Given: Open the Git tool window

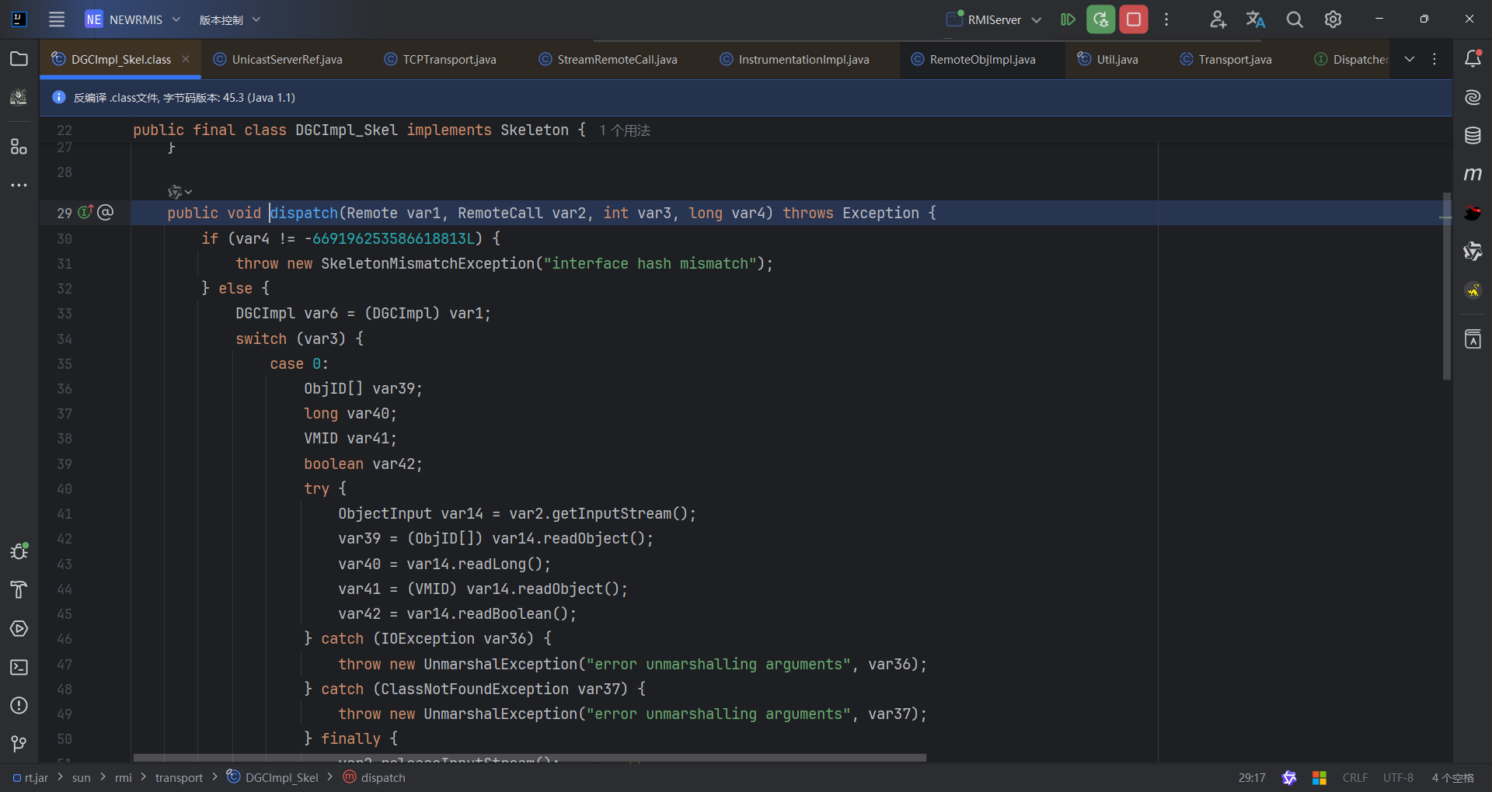Looking at the screenshot, I should coord(19,744).
